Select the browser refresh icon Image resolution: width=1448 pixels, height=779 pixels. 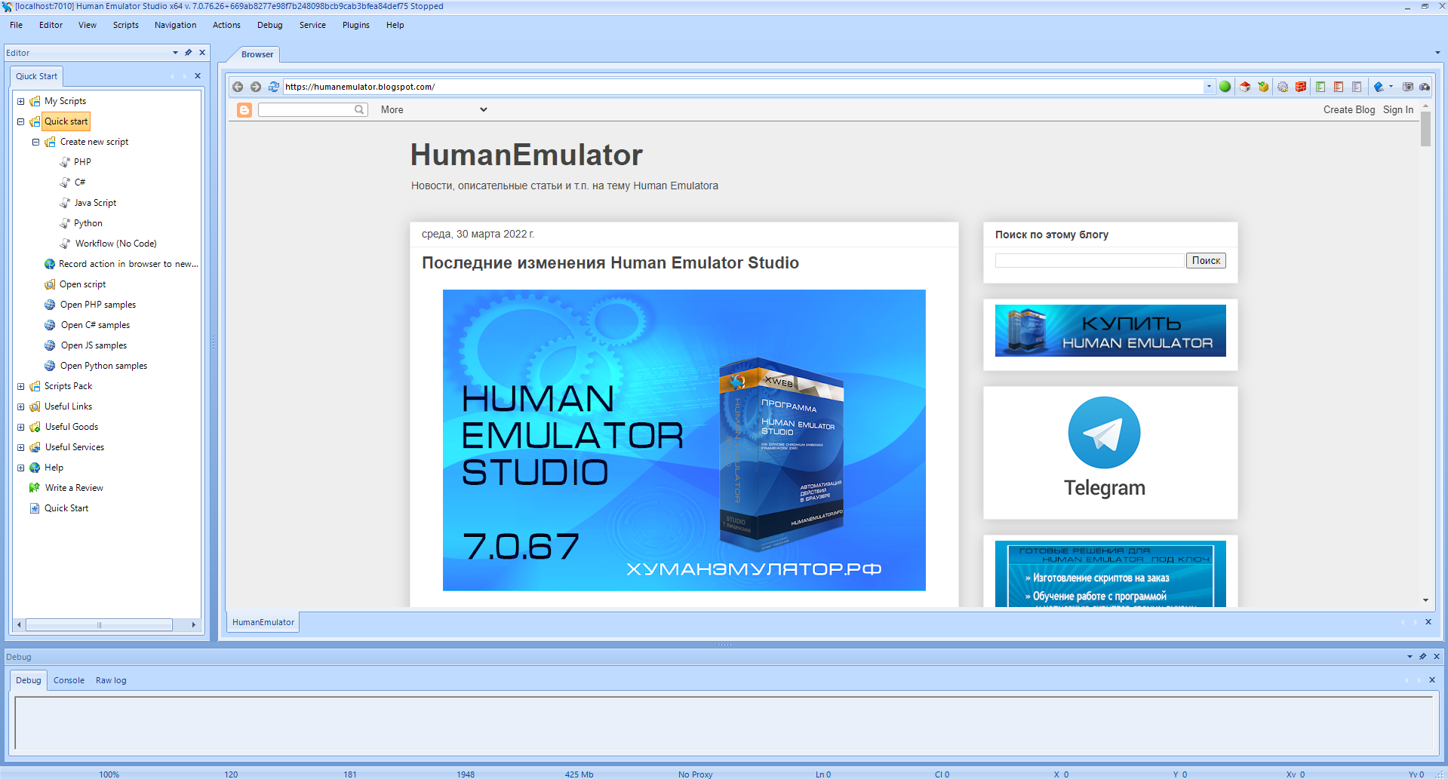[x=273, y=86]
